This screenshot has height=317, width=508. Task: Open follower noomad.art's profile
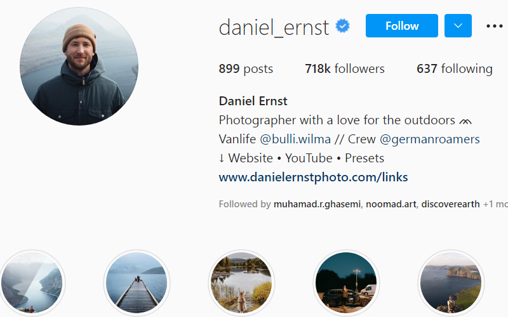click(x=391, y=204)
